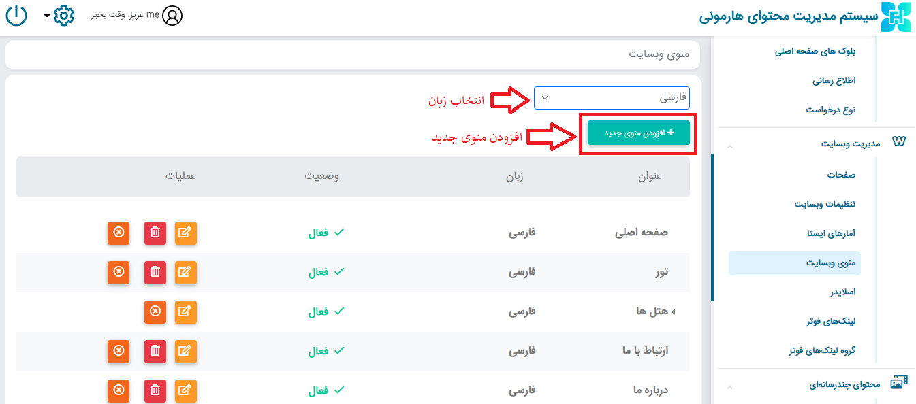Click the Harmony CMS logo
916x404 pixels.
pyautogui.click(x=896, y=17)
